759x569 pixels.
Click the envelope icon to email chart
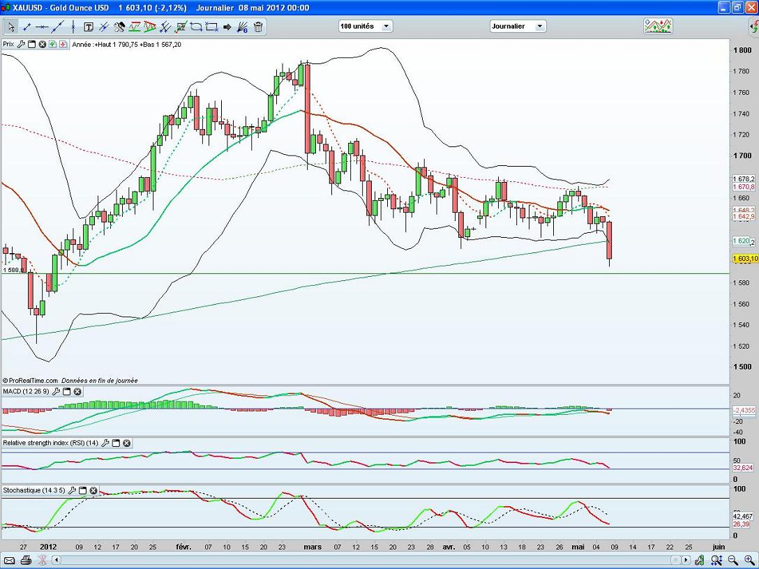click(10, 560)
